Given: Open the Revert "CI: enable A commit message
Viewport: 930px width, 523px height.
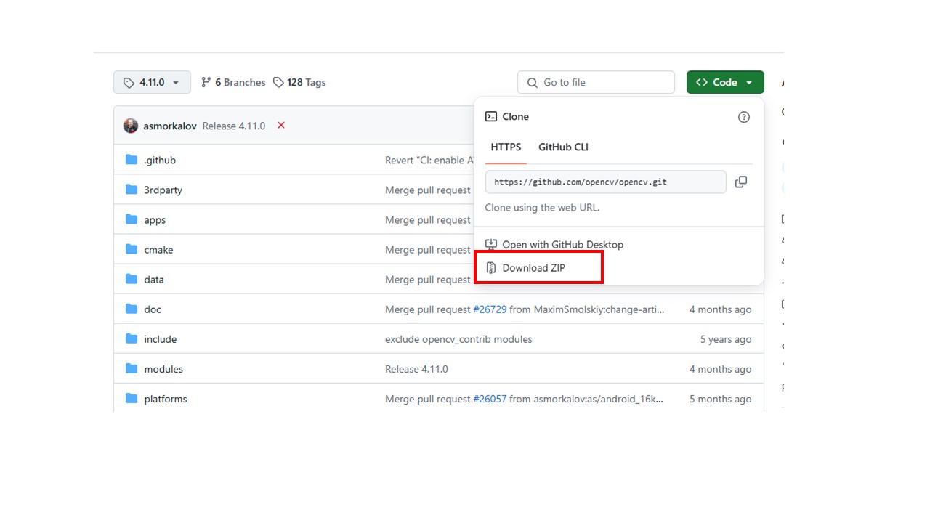Looking at the screenshot, I should tap(429, 160).
